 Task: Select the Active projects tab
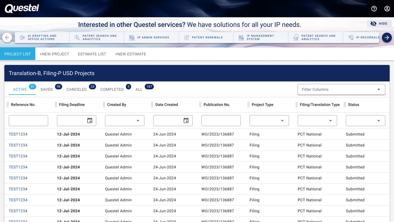22,89
